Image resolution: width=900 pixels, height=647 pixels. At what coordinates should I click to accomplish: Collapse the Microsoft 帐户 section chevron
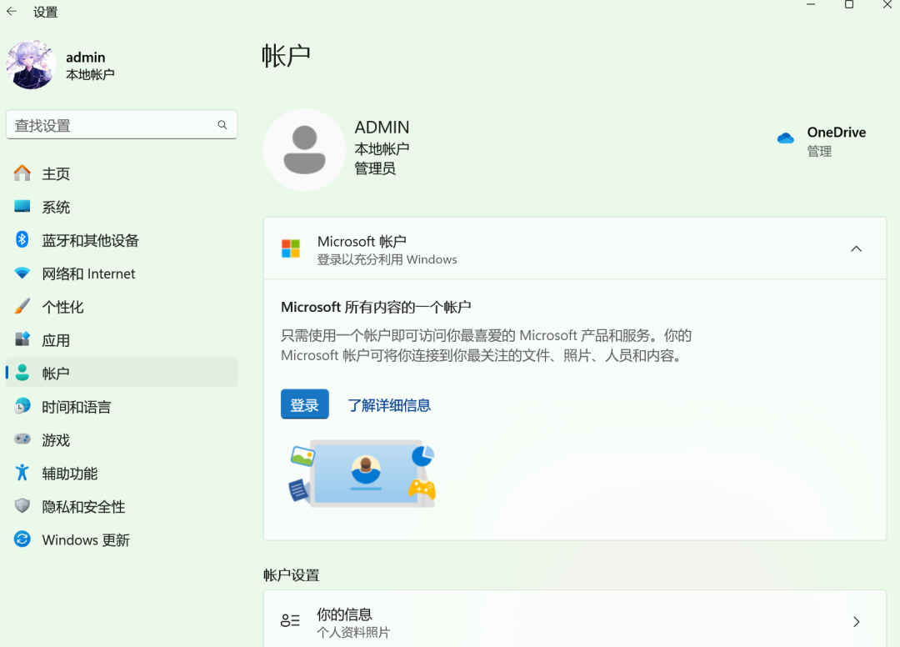click(x=856, y=248)
